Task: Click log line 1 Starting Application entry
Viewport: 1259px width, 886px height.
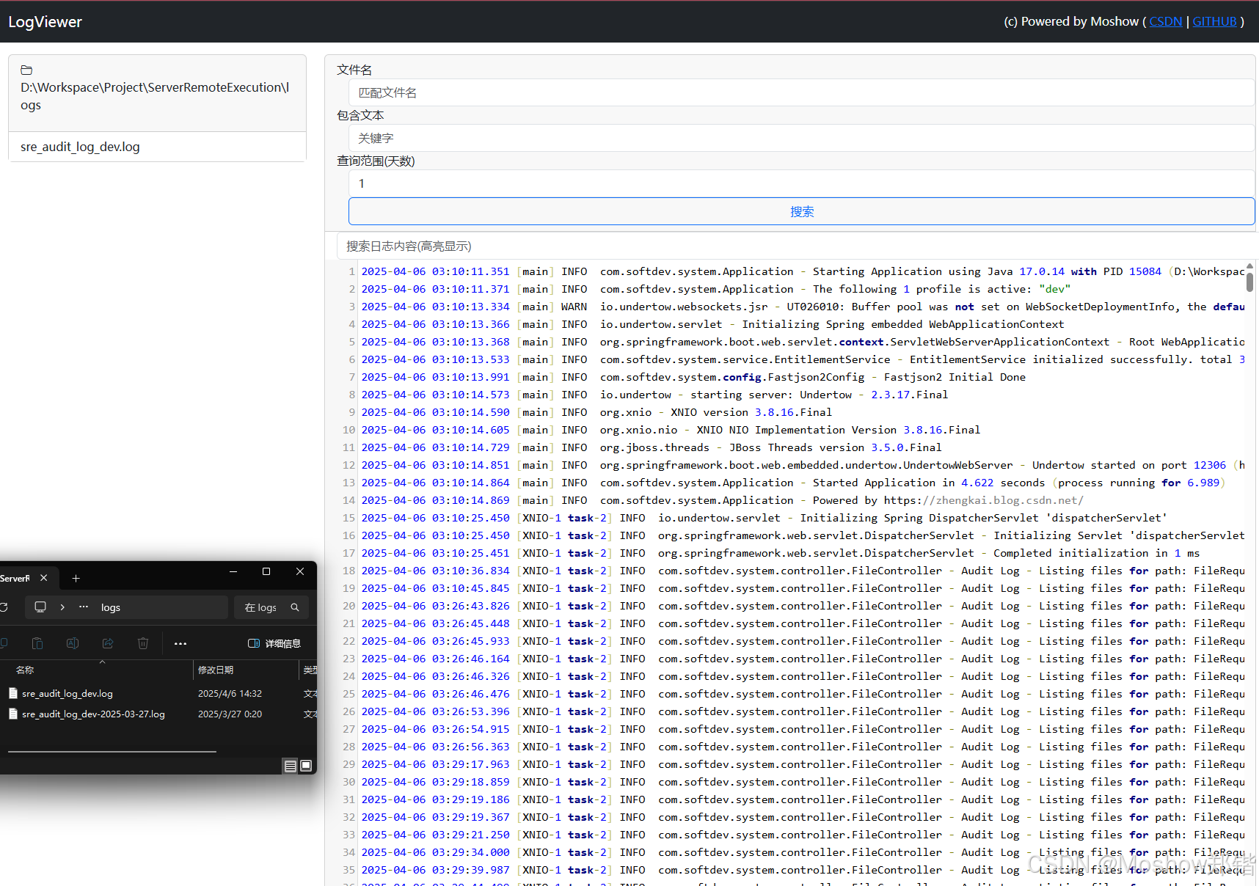Action: tap(803, 271)
